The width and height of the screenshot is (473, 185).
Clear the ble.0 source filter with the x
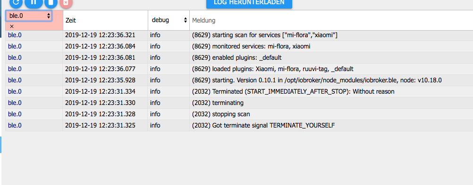[12, 26]
